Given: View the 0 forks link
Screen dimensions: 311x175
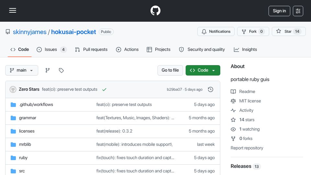Looking at the screenshot, I should [242, 138].
